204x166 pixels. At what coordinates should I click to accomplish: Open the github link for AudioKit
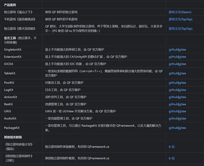[x=173, y=118]
